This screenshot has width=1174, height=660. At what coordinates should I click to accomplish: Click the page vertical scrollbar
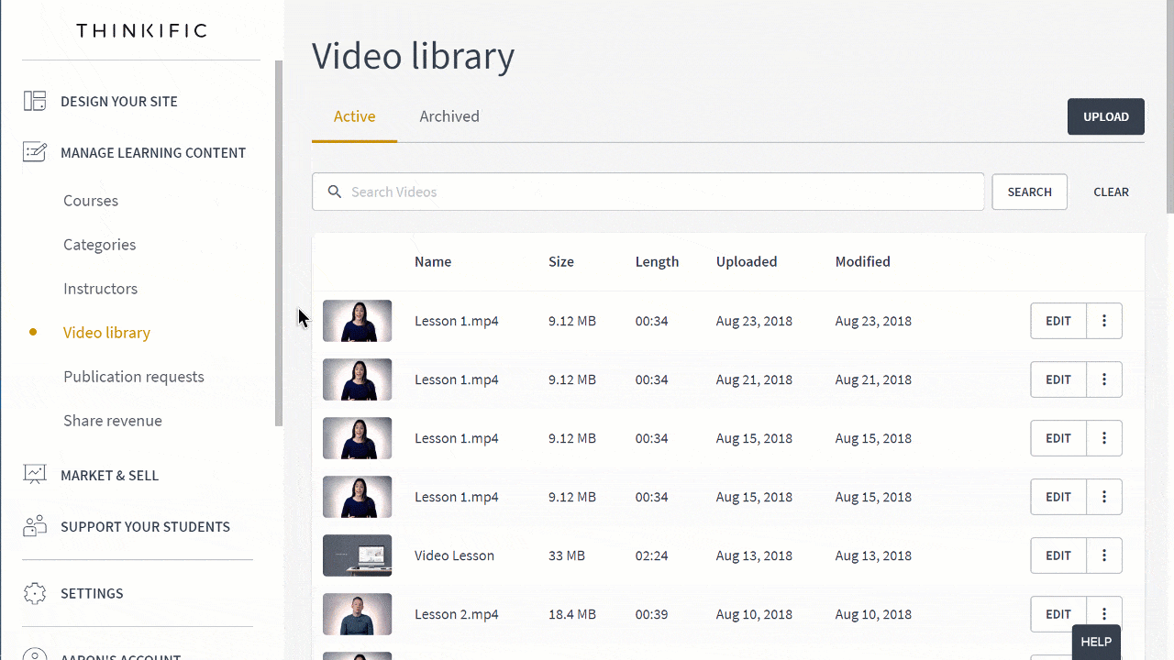click(1169, 106)
